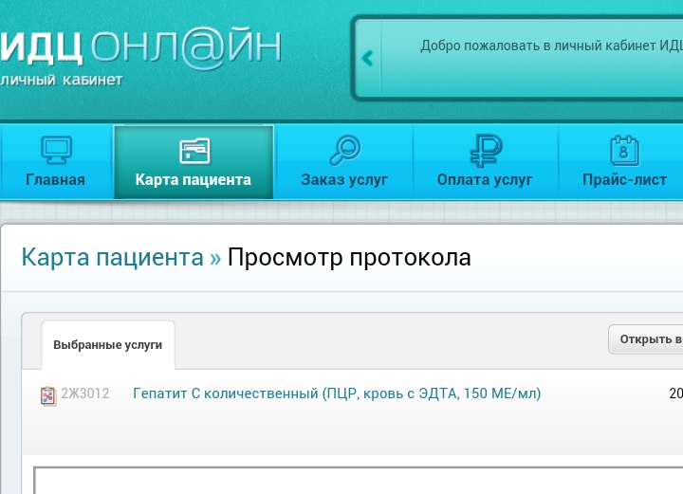
Task: Click the Добро пожаловать welcome message
Action: click(x=550, y=46)
